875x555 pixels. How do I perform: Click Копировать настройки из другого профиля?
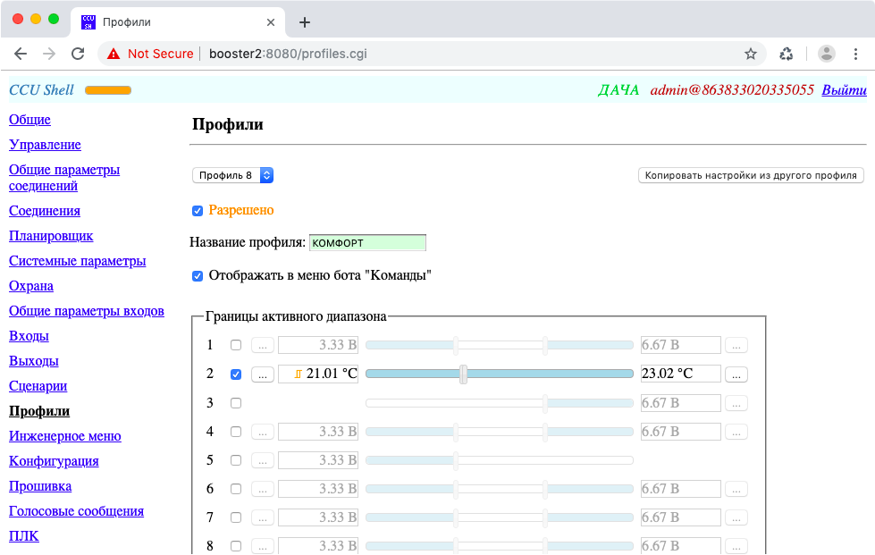tap(751, 175)
